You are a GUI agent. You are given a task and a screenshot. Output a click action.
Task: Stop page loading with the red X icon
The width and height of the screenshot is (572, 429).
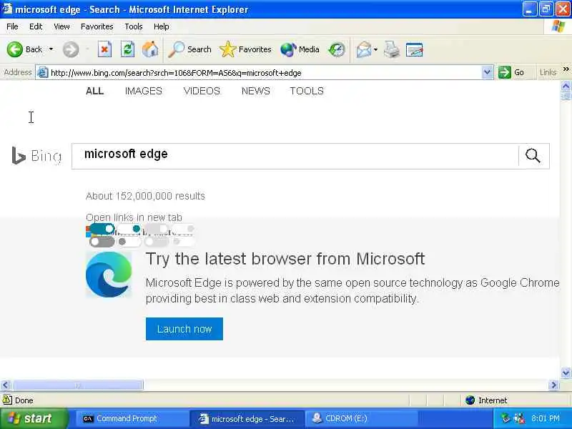(x=104, y=49)
